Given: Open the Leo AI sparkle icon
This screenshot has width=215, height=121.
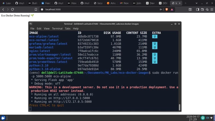Looking at the screenshot, I should pyautogui.click(x=207, y=9).
